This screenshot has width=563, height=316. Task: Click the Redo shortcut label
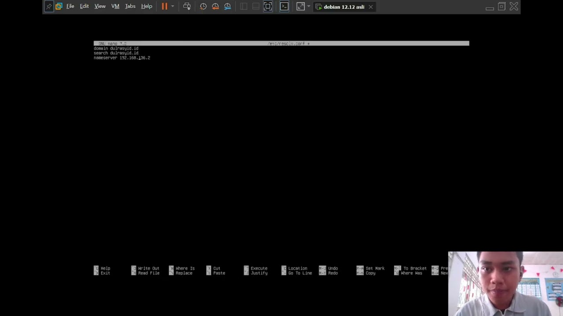[x=333, y=273]
